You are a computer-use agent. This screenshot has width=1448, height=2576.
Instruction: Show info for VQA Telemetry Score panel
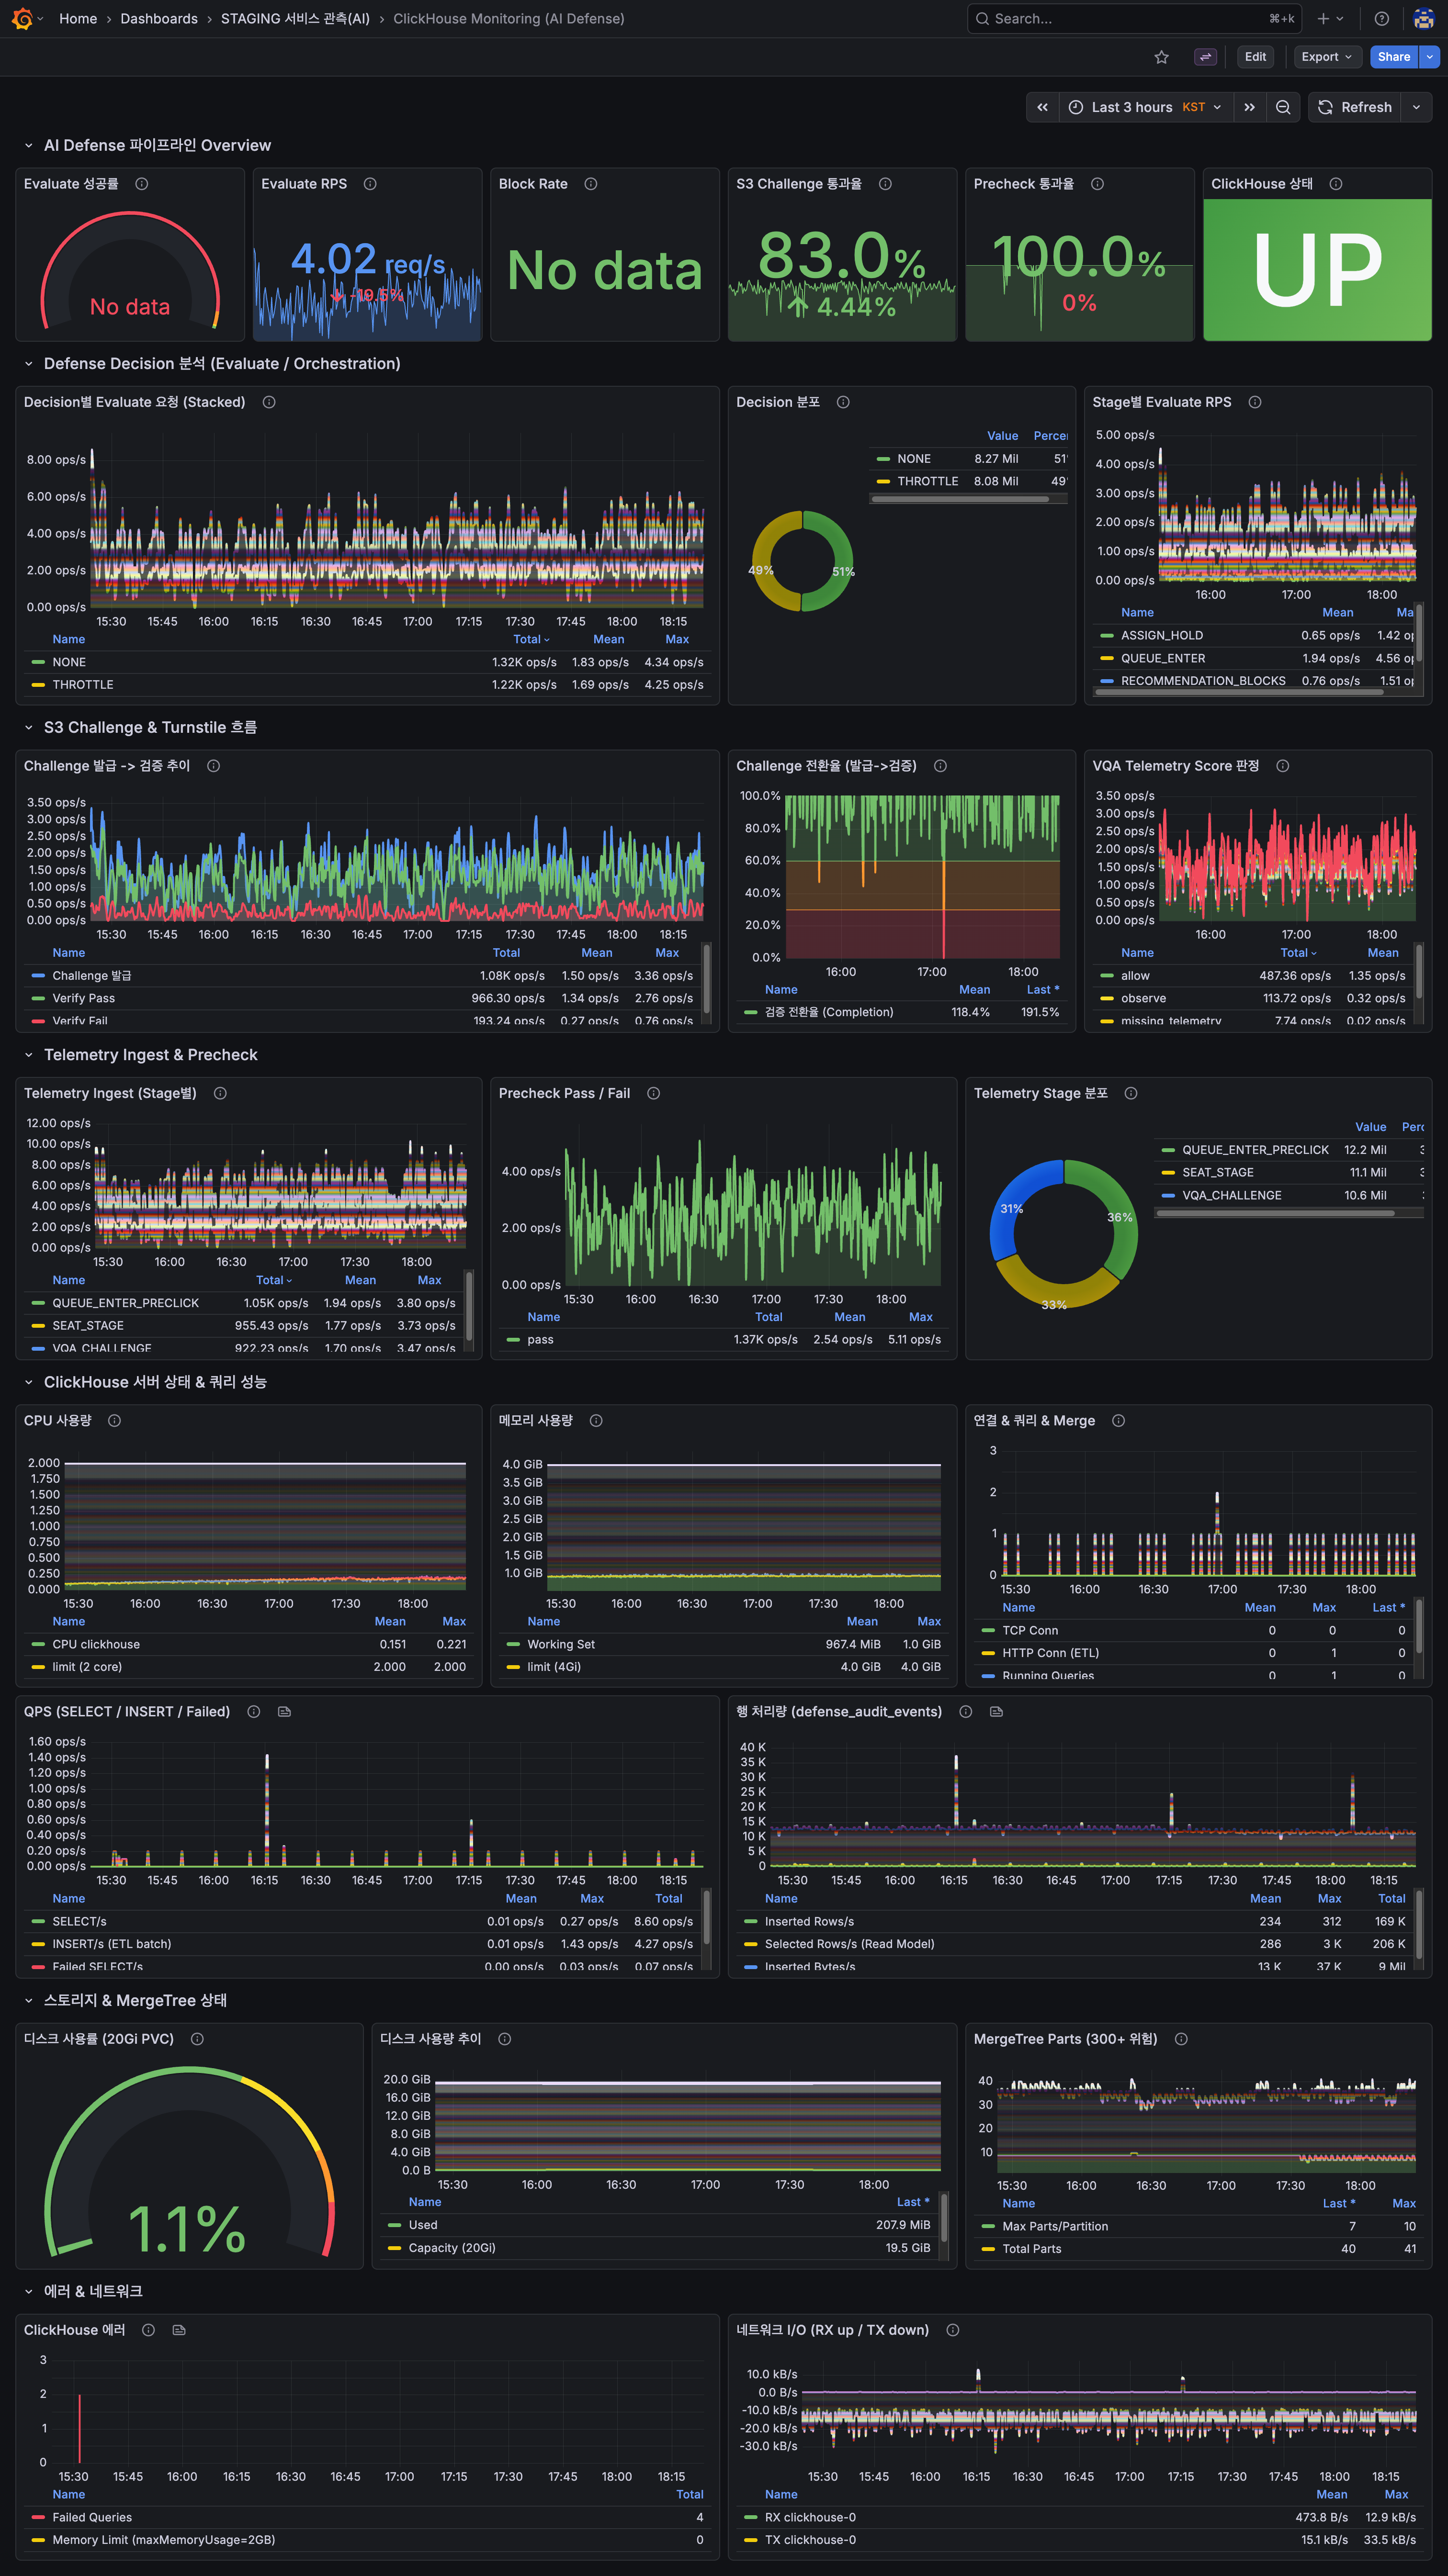[x=1283, y=766]
